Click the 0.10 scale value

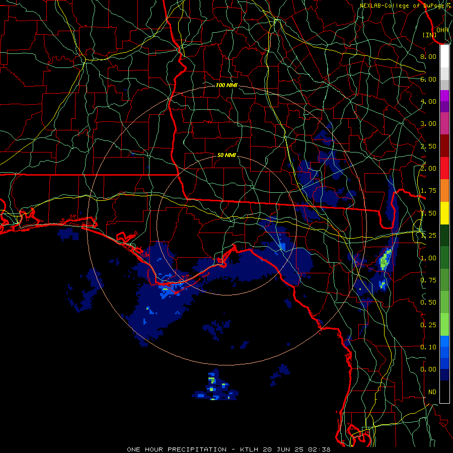[428, 347]
